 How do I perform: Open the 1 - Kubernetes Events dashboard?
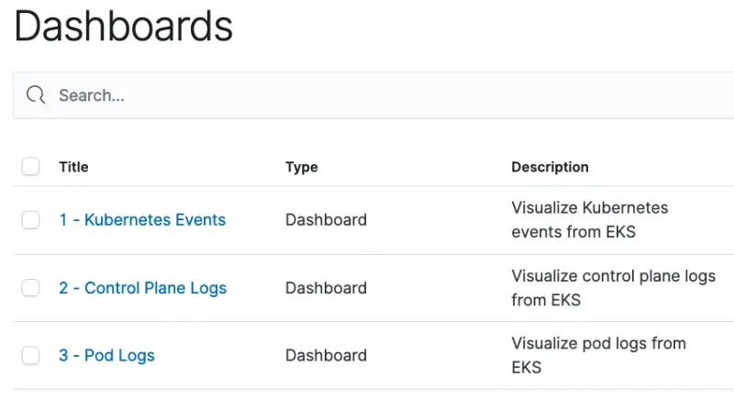coord(142,220)
